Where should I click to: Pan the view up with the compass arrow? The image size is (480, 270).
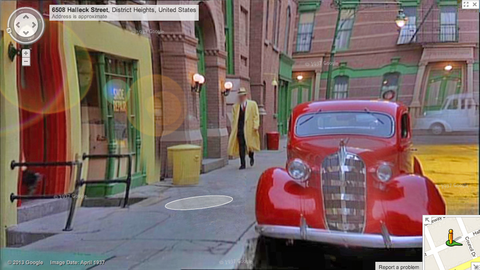26,17
